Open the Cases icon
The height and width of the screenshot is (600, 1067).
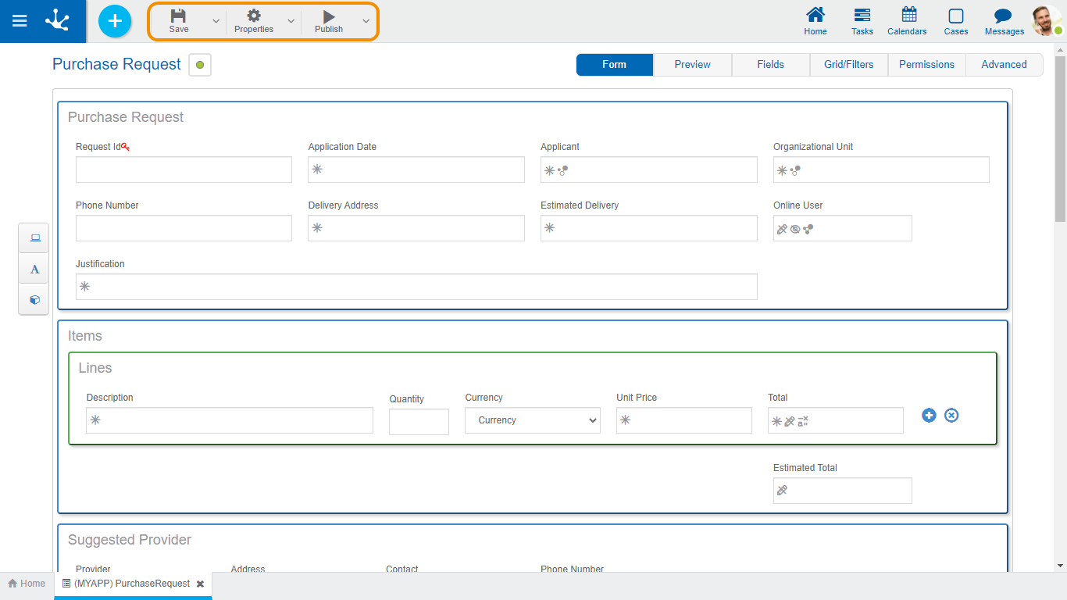coord(956,21)
